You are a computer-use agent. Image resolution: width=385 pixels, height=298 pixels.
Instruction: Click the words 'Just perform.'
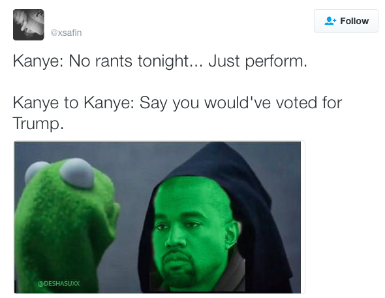point(258,61)
